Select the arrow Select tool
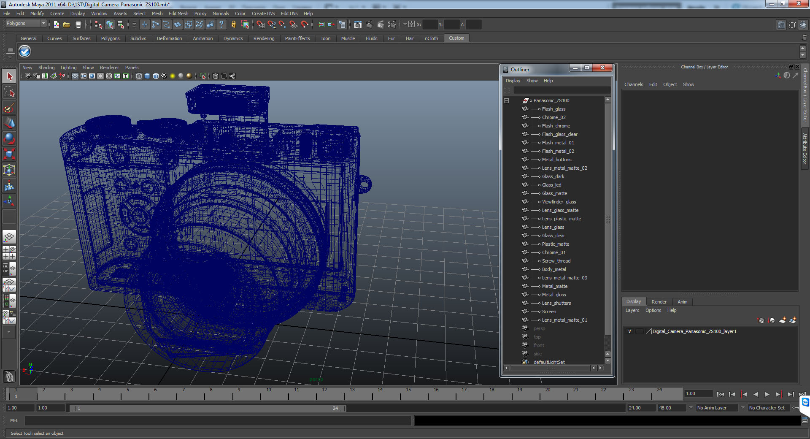The height and width of the screenshot is (439, 810). 9,76
